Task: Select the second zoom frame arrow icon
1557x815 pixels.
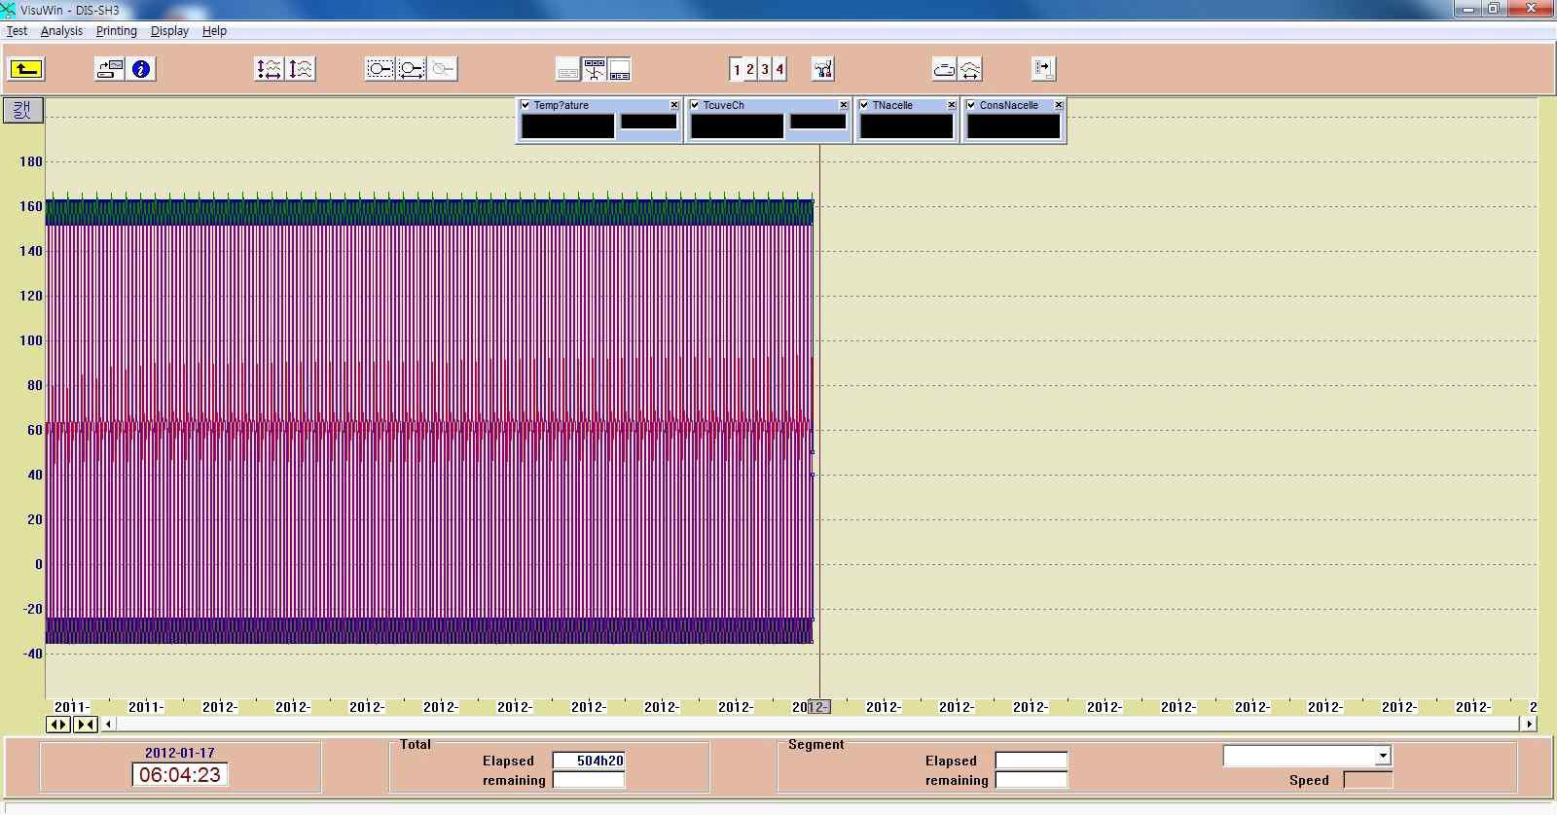Action: pyautogui.click(x=412, y=69)
